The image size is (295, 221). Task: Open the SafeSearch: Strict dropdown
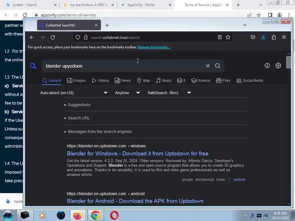[169, 93]
